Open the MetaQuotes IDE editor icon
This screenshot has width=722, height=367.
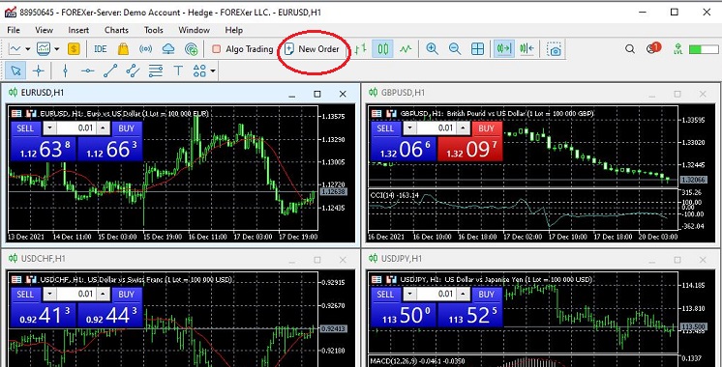pyautogui.click(x=101, y=48)
